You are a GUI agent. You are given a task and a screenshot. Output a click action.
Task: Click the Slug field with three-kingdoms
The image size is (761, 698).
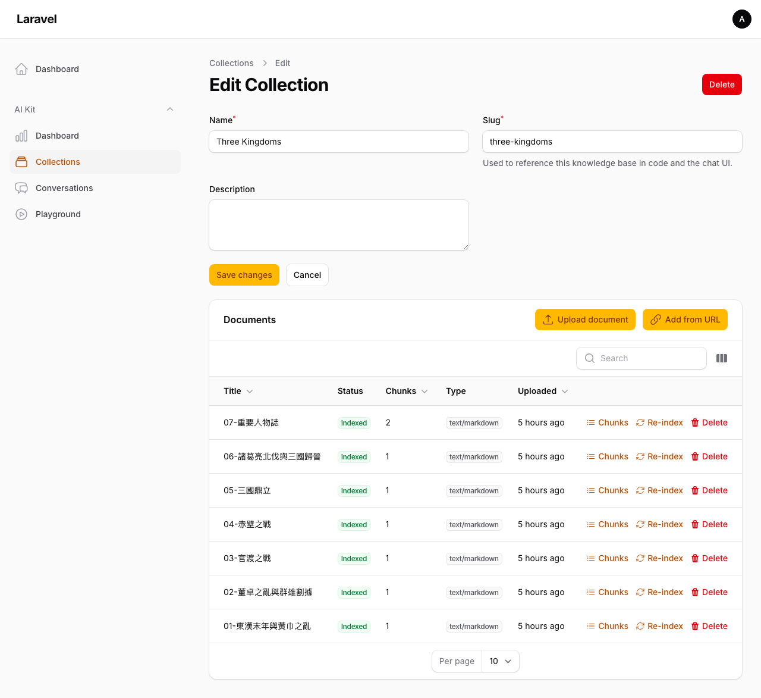612,142
